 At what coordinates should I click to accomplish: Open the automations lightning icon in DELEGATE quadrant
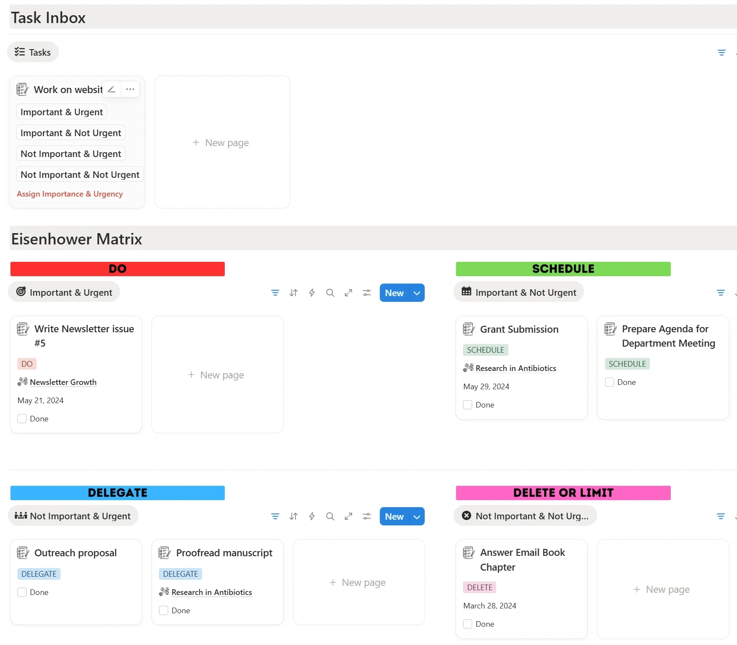[x=311, y=516]
